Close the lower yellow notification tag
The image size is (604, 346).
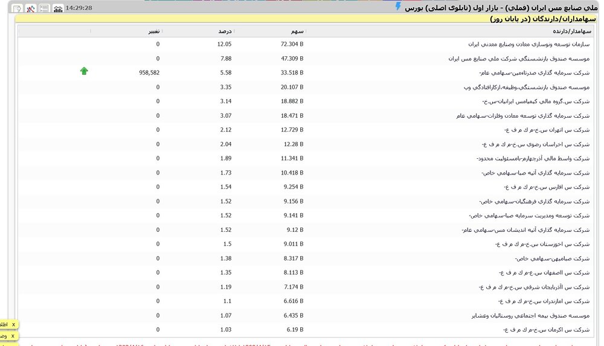(13, 336)
